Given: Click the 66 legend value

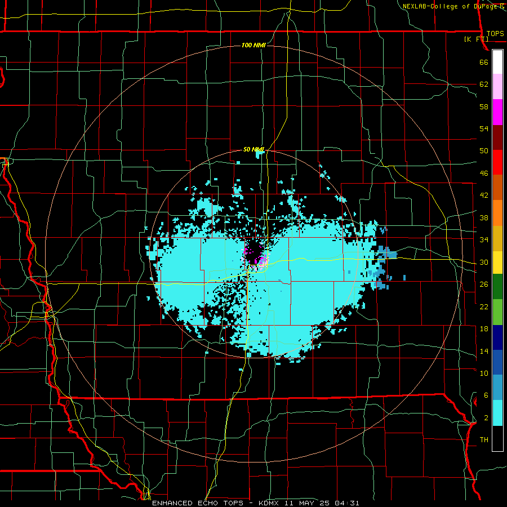Looking at the screenshot, I should coord(484,62).
